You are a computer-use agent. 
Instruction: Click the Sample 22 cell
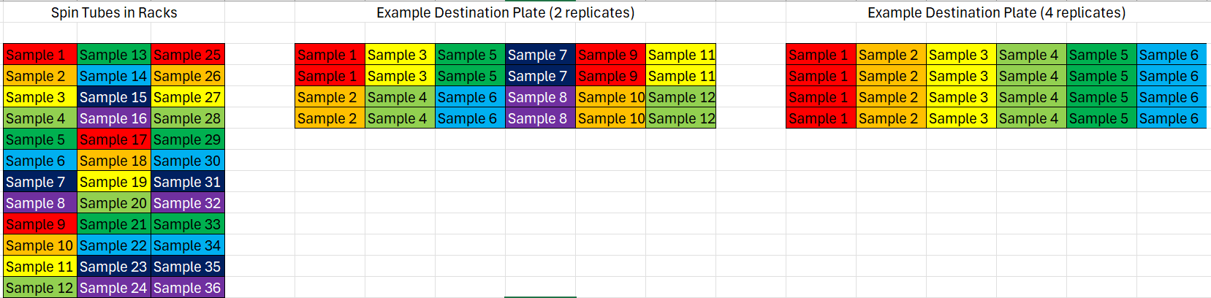point(113,245)
